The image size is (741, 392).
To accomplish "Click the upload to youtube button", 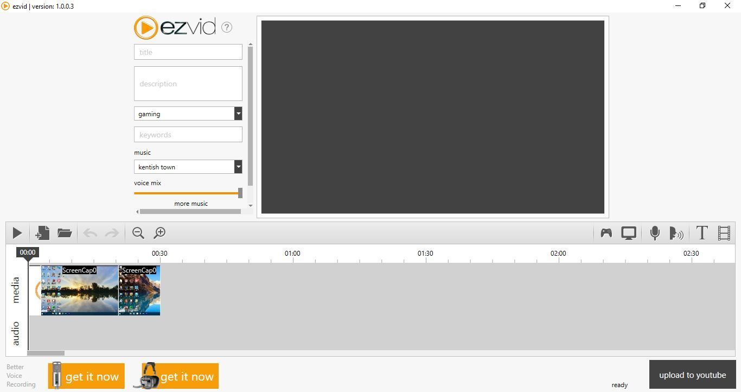I will coord(692,375).
